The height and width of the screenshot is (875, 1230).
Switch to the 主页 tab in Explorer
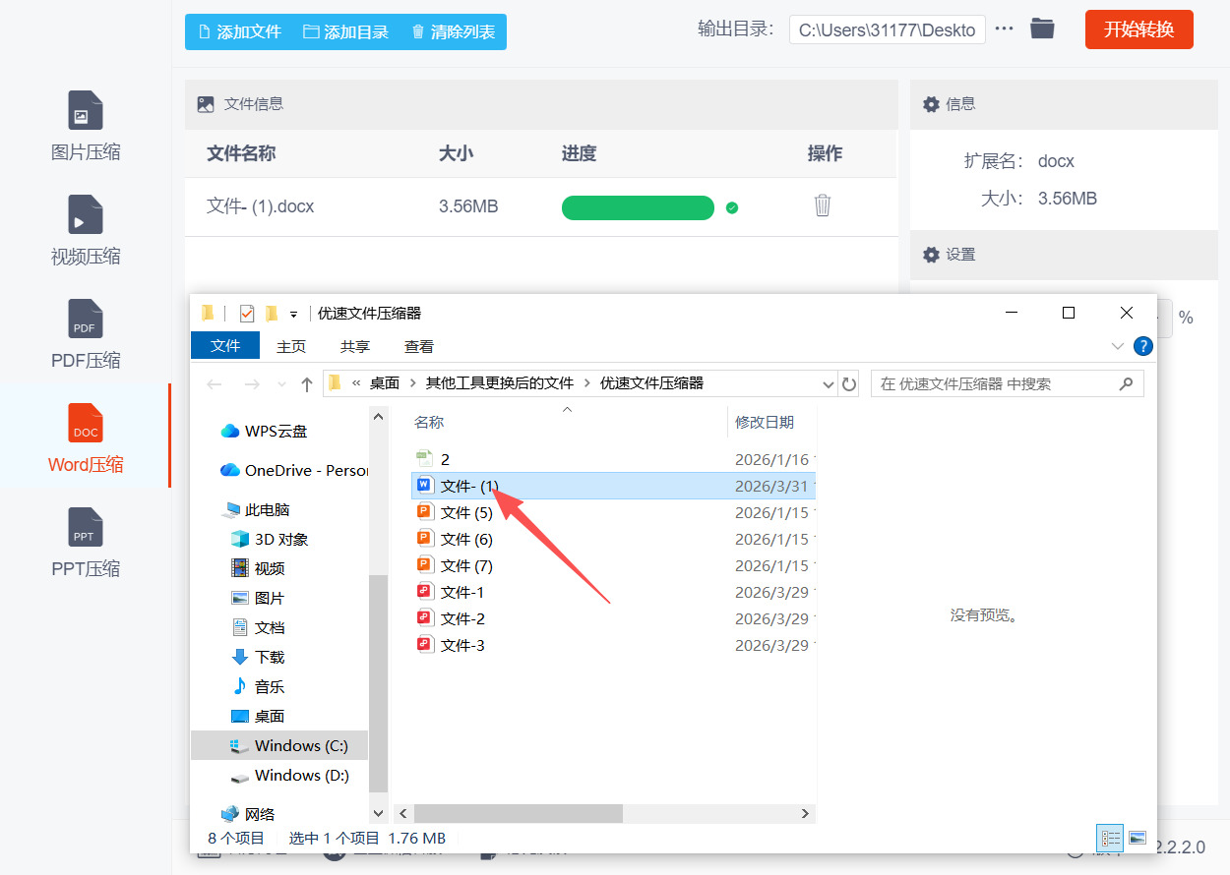(292, 346)
